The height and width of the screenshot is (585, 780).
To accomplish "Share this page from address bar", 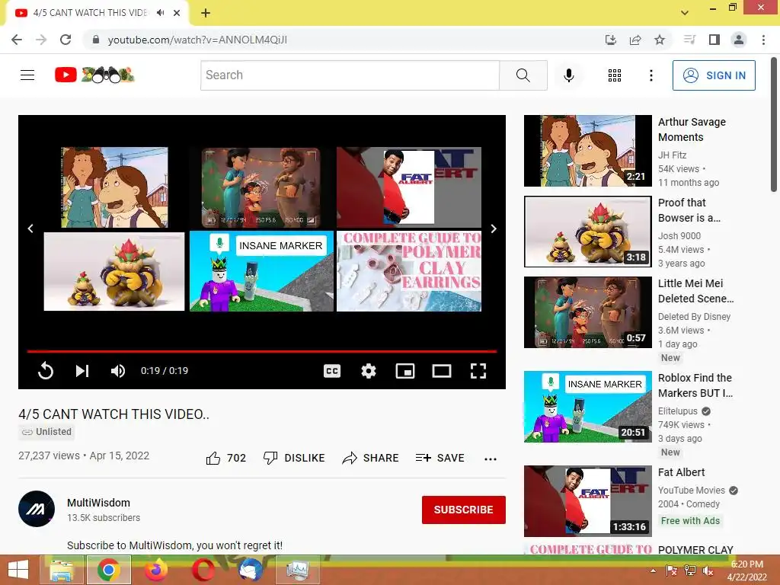I will (635, 40).
